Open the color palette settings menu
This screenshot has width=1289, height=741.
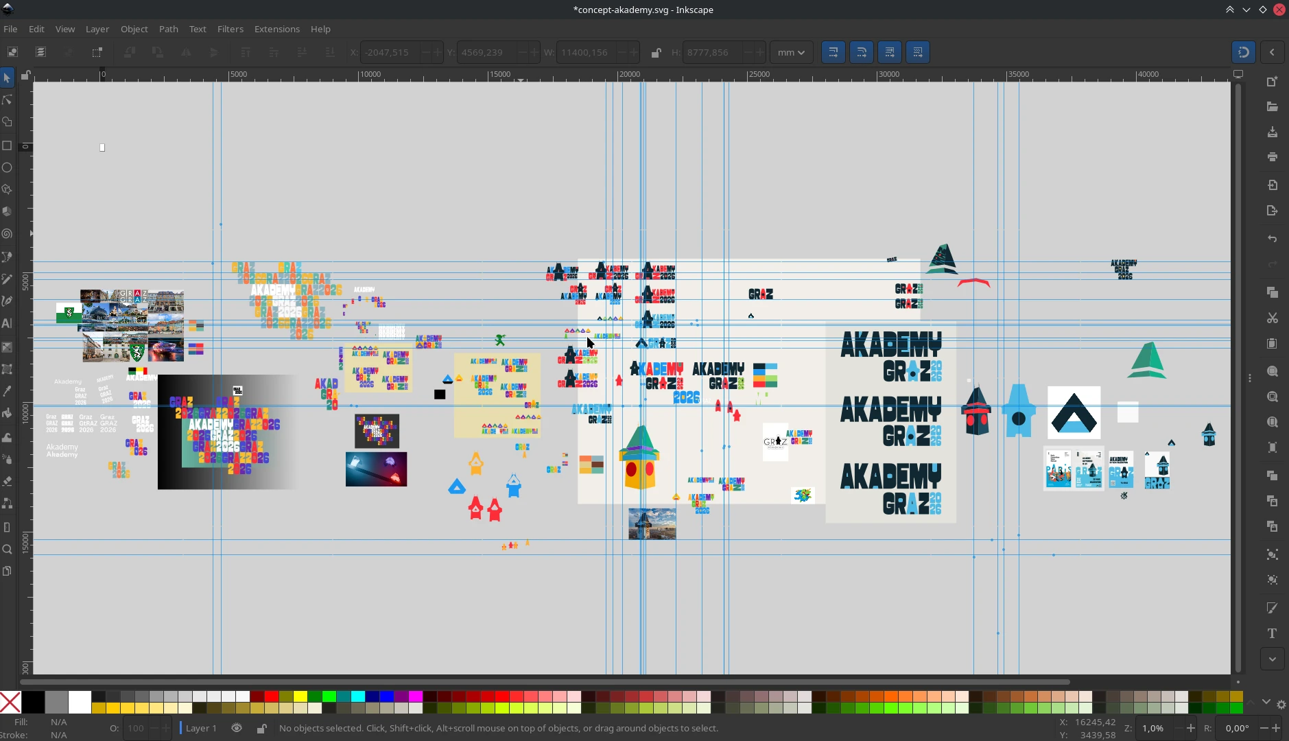click(x=1281, y=705)
